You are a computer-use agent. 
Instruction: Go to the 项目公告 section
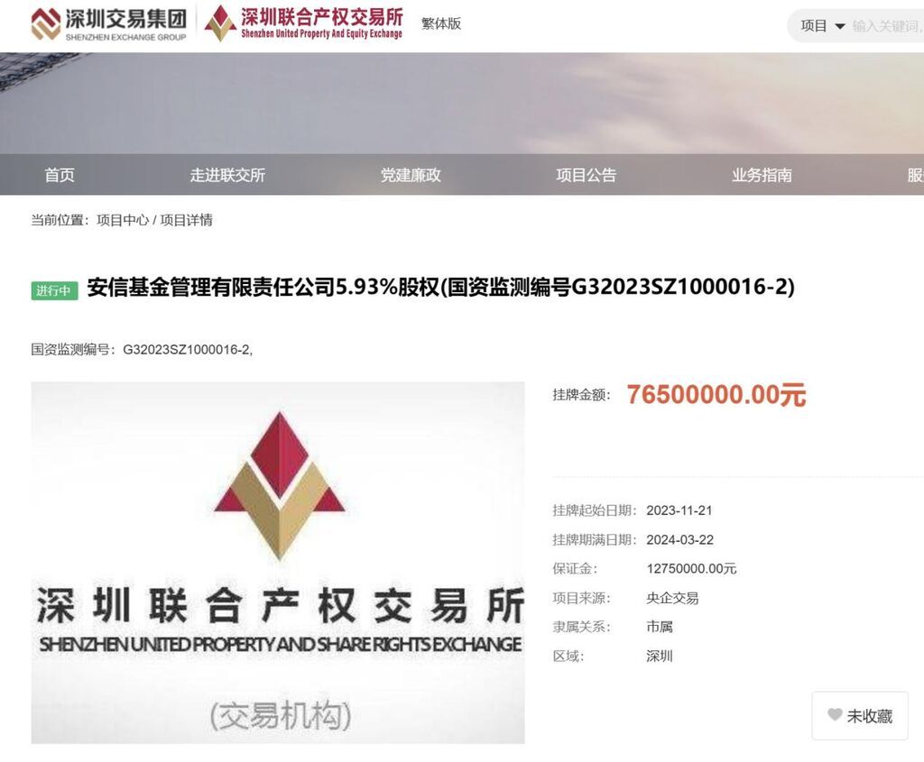point(586,175)
